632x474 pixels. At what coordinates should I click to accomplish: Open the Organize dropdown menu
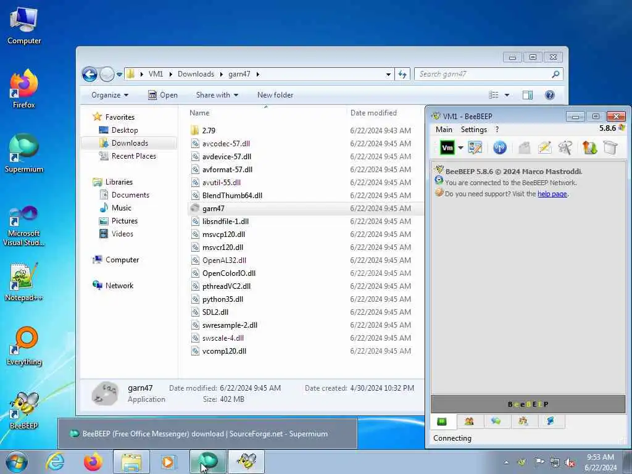tap(110, 95)
